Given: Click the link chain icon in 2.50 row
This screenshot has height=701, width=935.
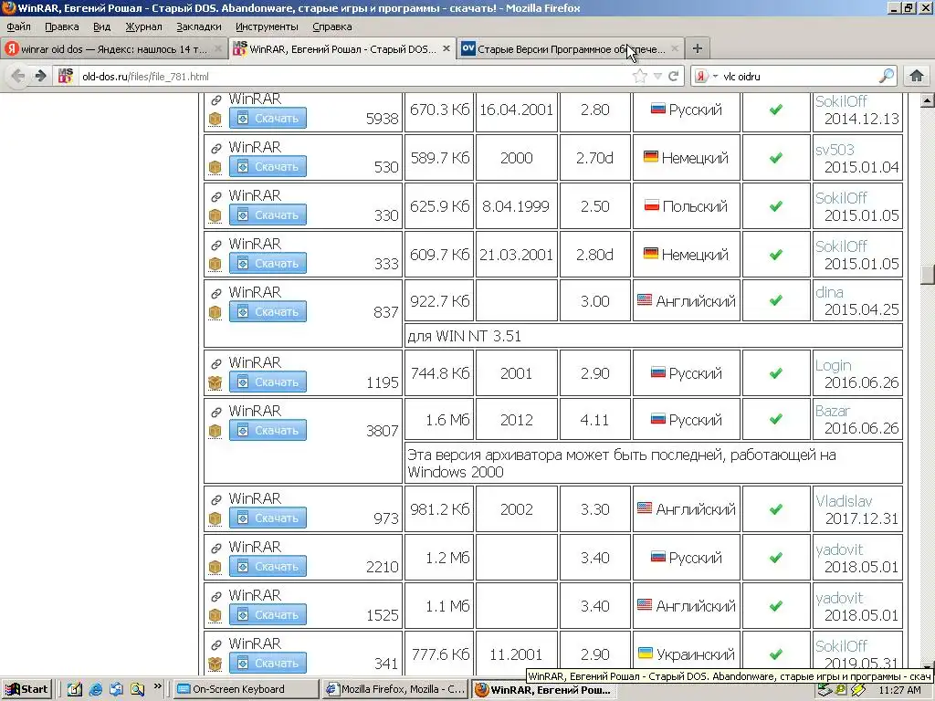Looking at the screenshot, I should point(215,197).
